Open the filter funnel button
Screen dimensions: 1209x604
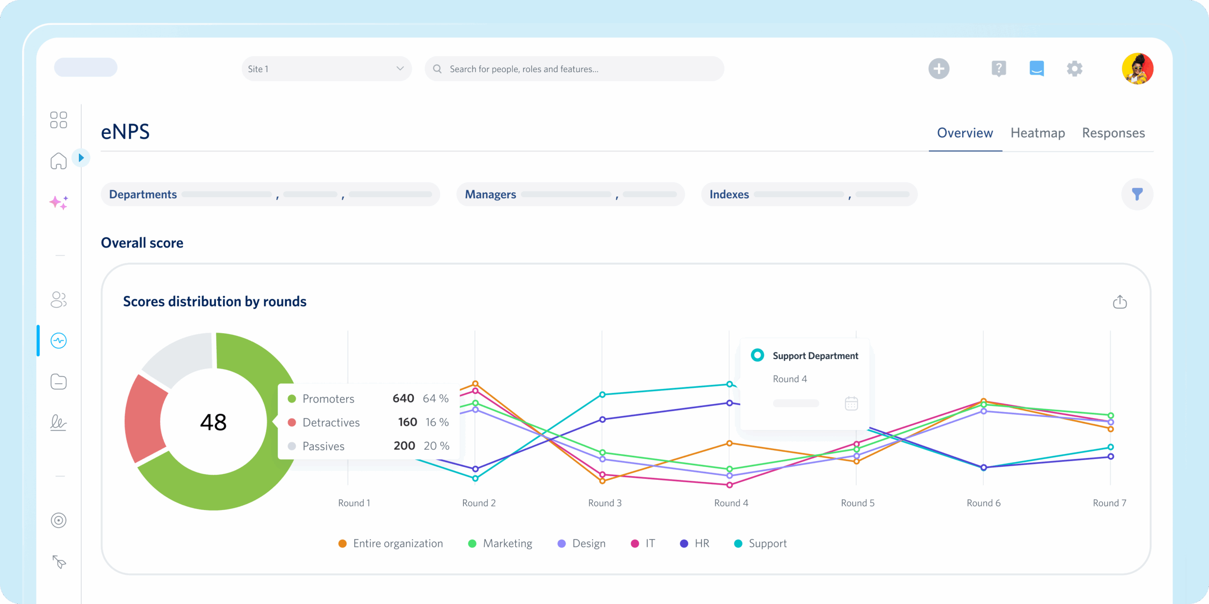coord(1137,194)
